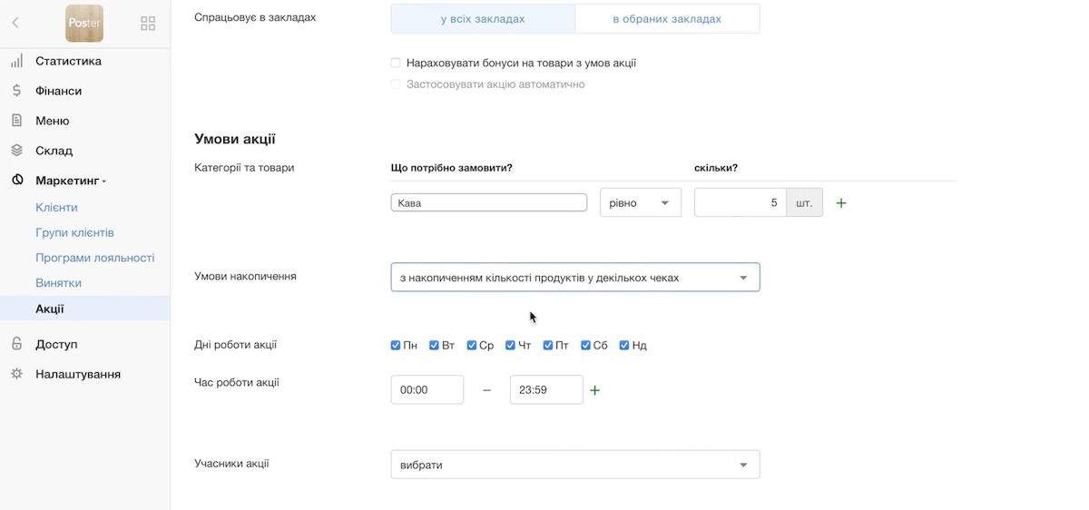Click the document icon for Меню
1089x510 pixels.
(16, 121)
